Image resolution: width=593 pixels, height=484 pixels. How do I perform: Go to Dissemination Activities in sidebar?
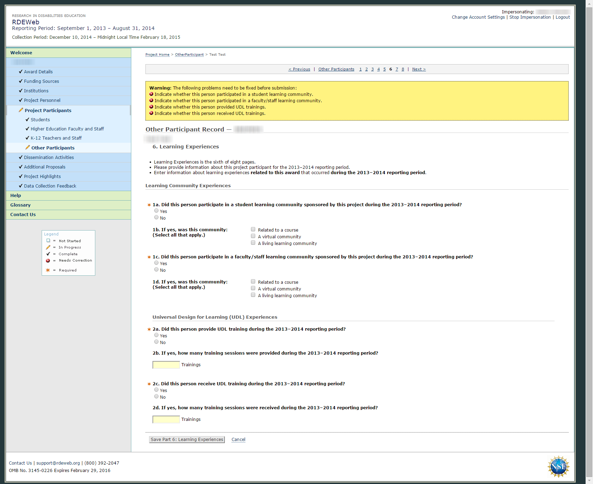coord(49,157)
